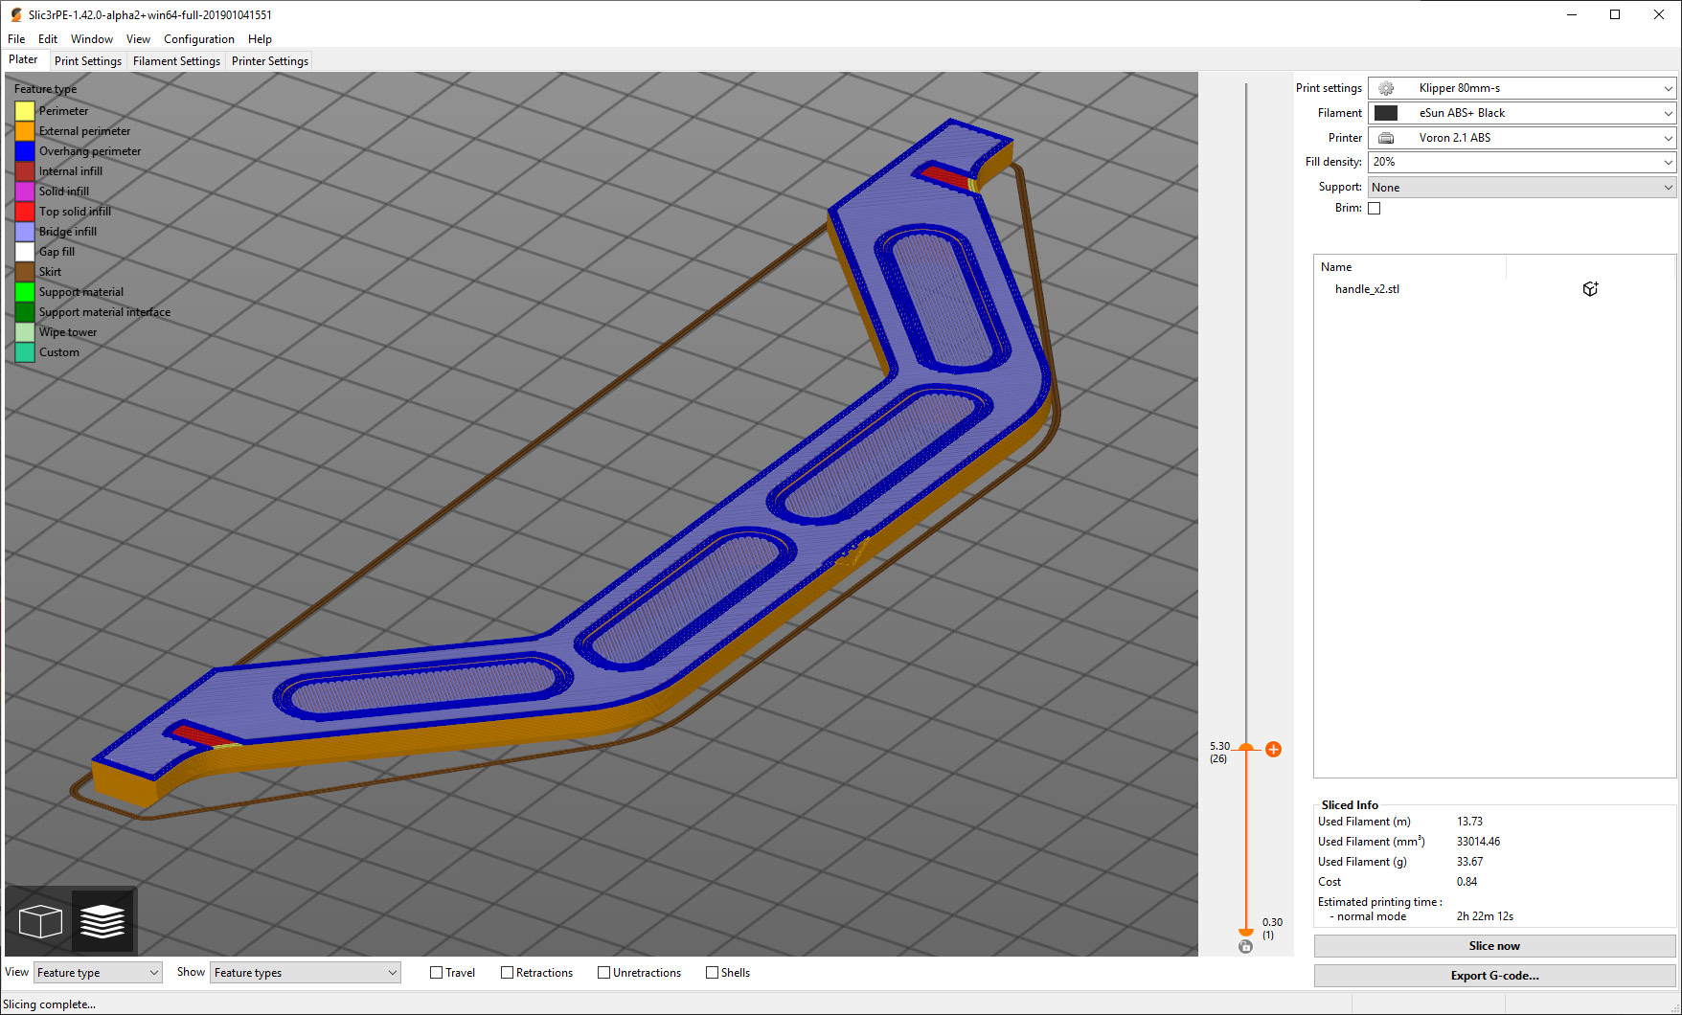
Task: Click the lower layer slider handle at 0.30
Action: click(1245, 931)
